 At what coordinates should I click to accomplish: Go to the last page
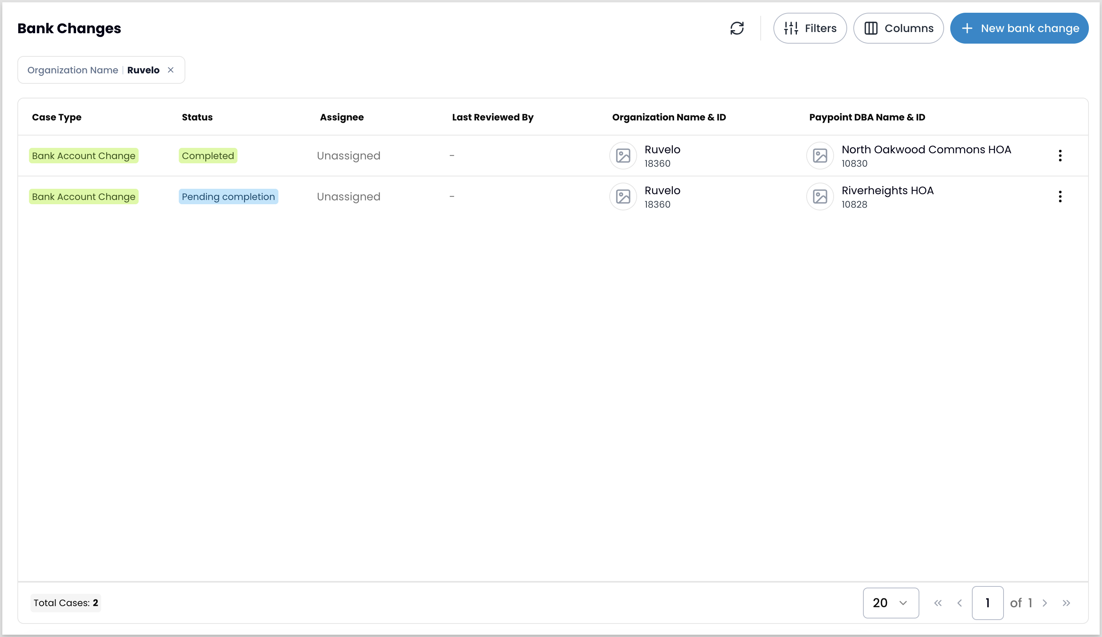(1066, 603)
